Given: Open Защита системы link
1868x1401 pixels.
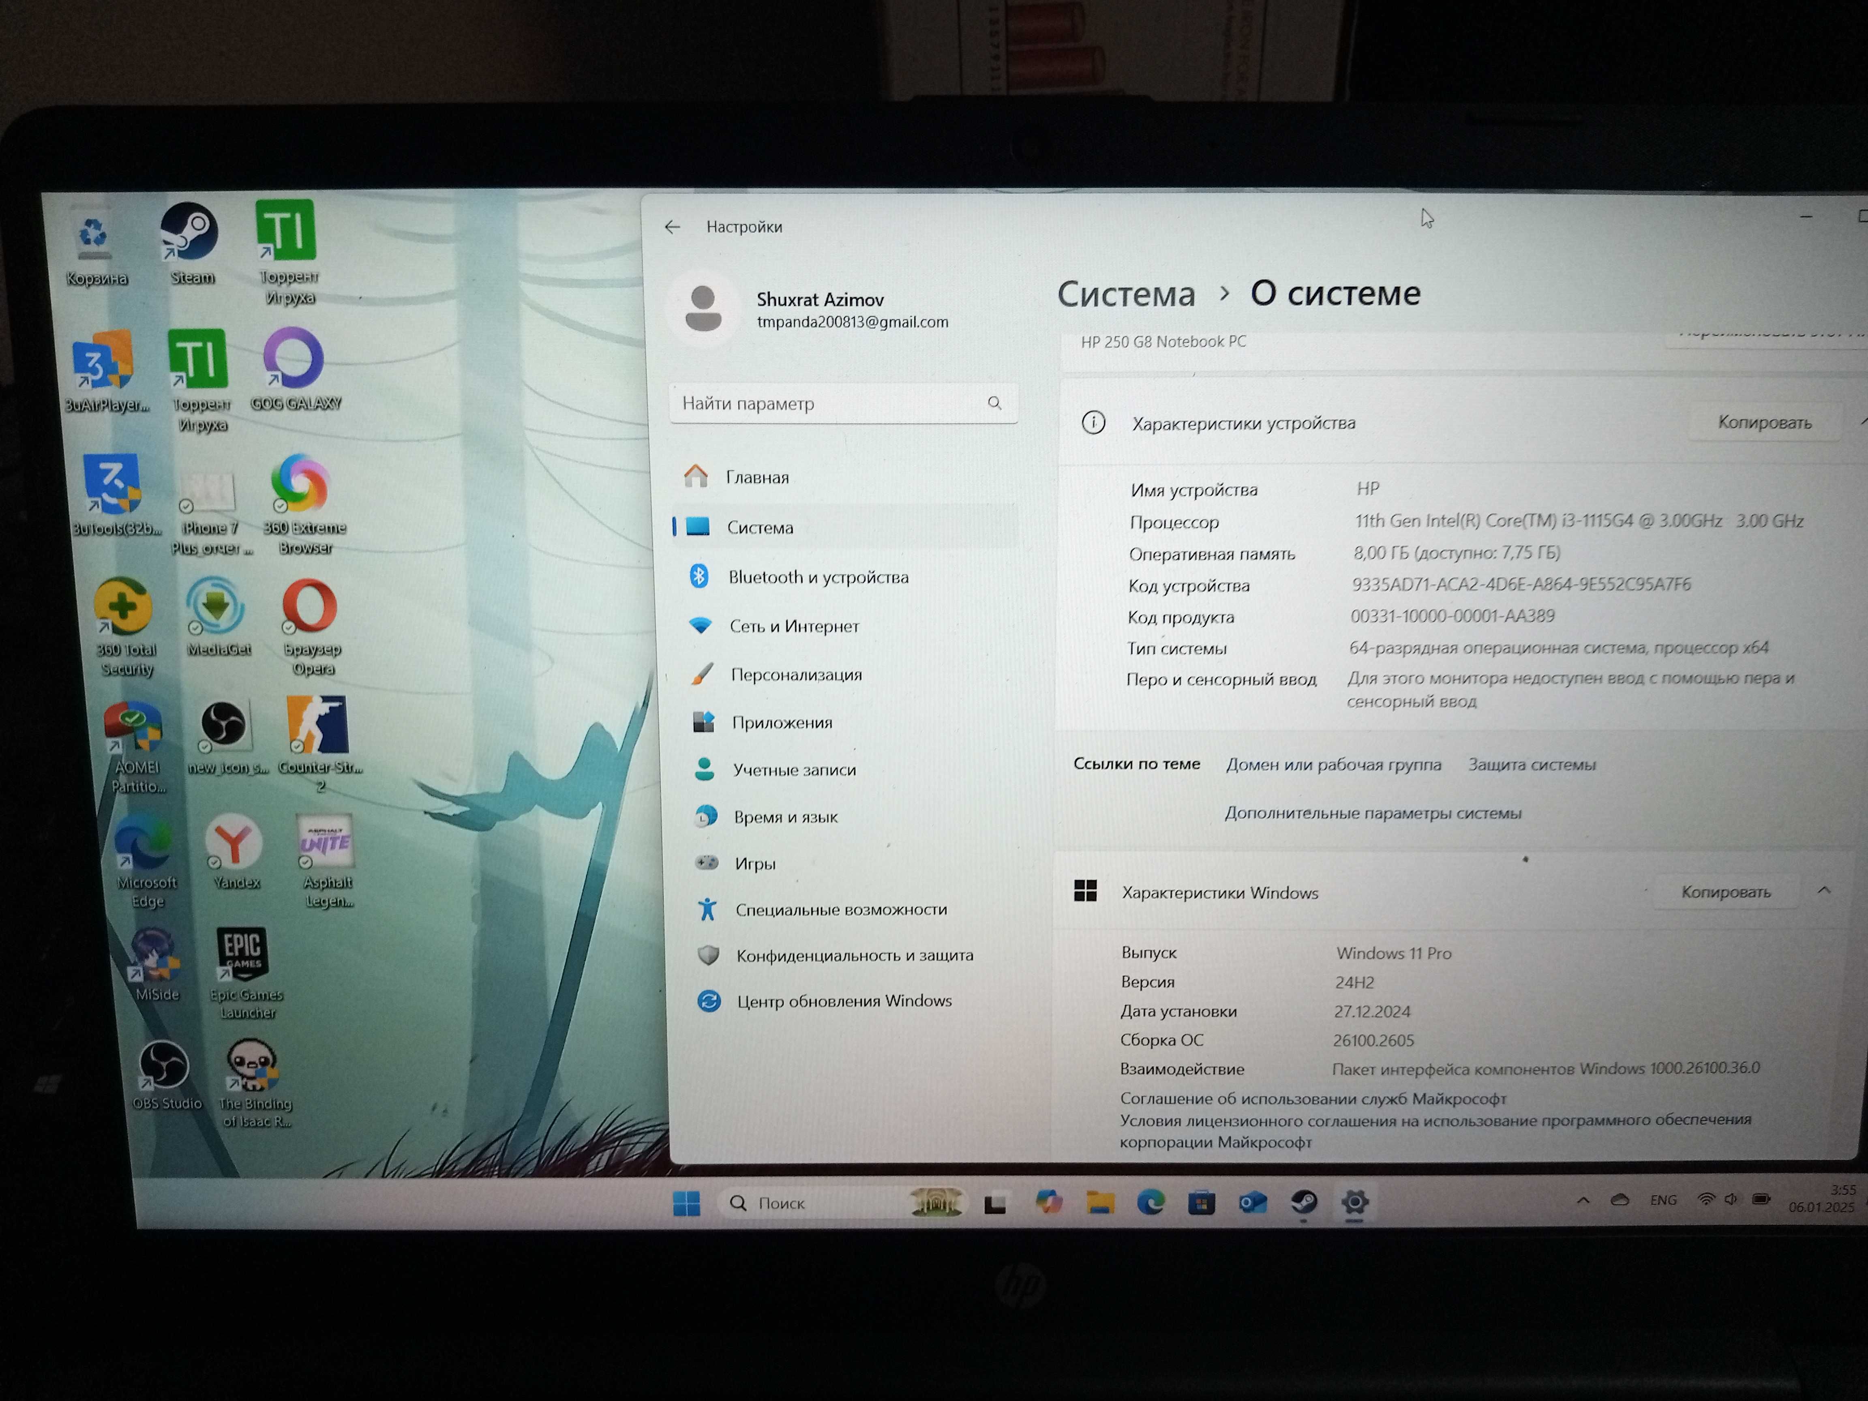Looking at the screenshot, I should click(x=1531, y=764).
